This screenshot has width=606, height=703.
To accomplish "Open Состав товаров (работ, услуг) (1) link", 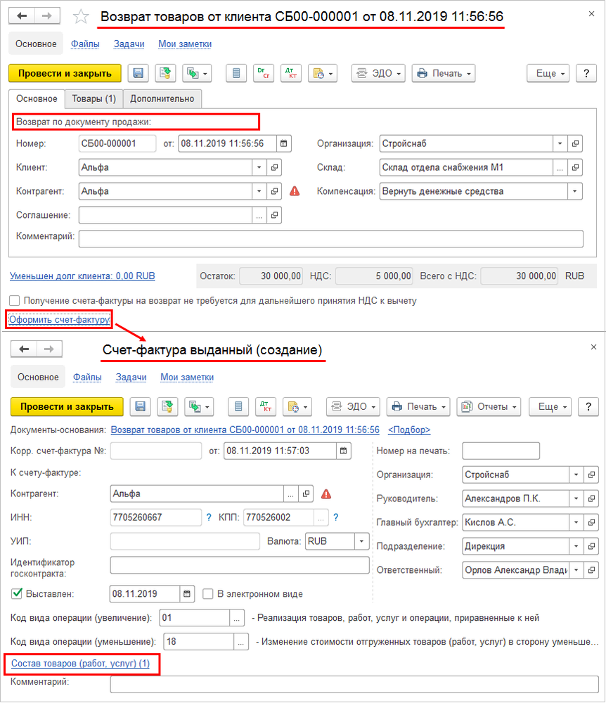I will (80, 664).
